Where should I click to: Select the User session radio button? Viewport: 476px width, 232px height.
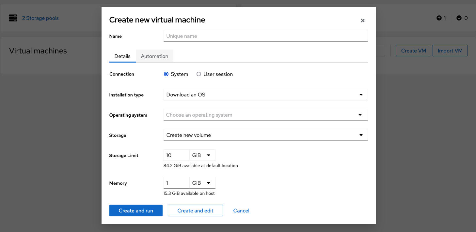click(x=199, y=74)
